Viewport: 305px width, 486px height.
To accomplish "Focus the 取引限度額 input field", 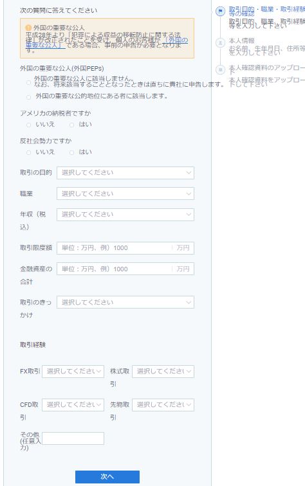I will click(125, 248).
